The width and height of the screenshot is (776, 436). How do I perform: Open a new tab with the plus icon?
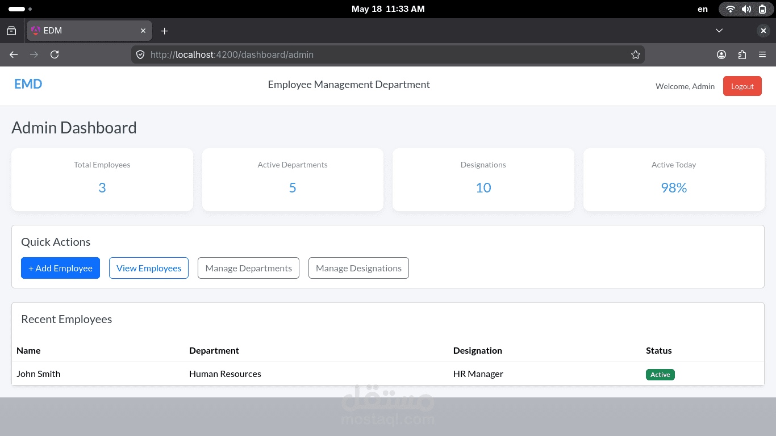pos(164,31)
